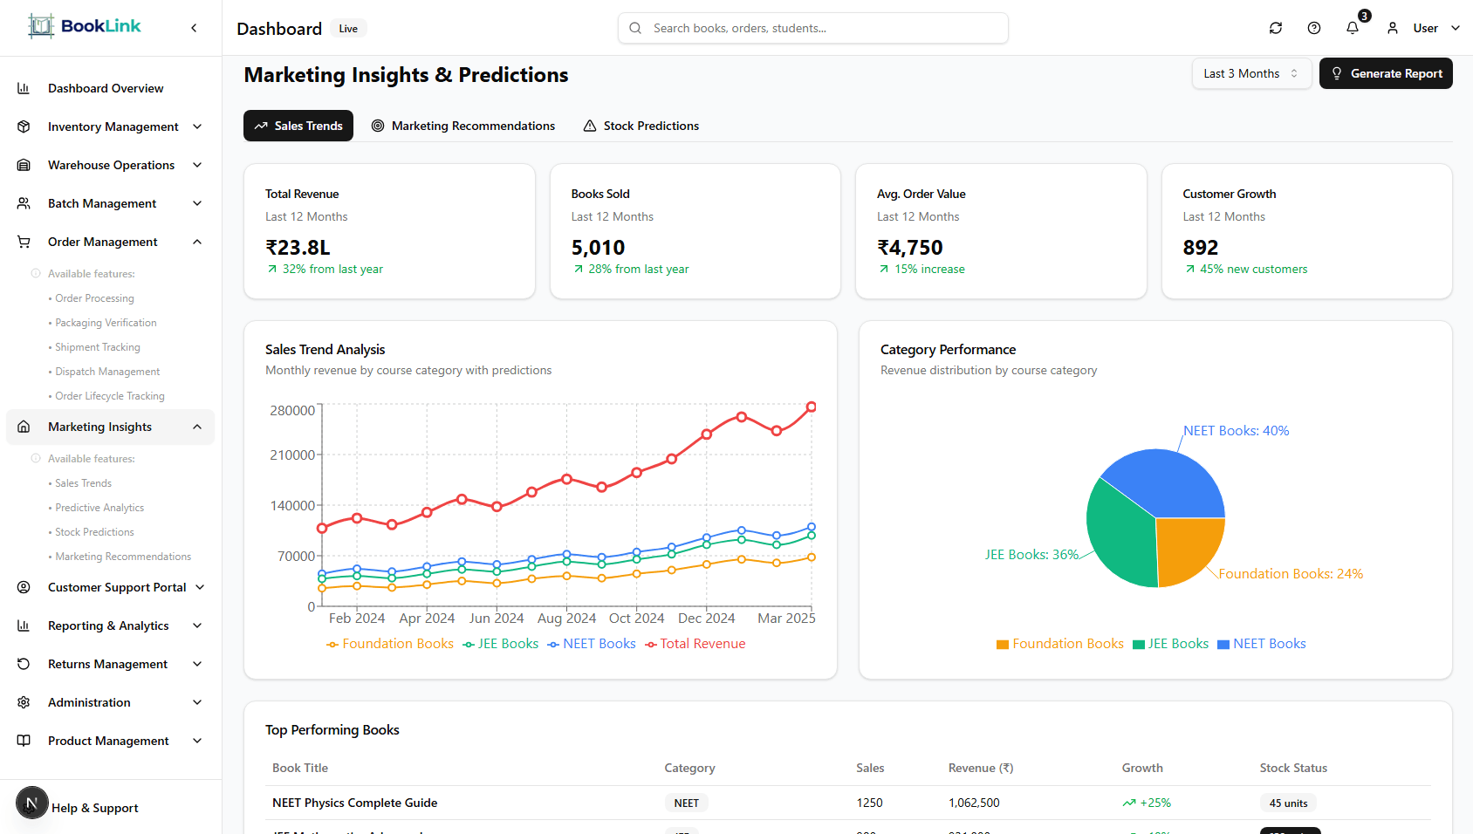Viewport: 1473px width, 834px height.
Task: Click the refresh icon in header
Action: 1275,28
